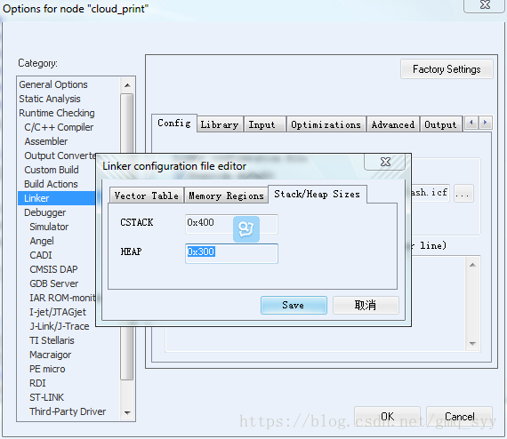Viewport: 507px width, 439px height.
Task: Click the tab scroll right arrow
Action: coord(485,123)
